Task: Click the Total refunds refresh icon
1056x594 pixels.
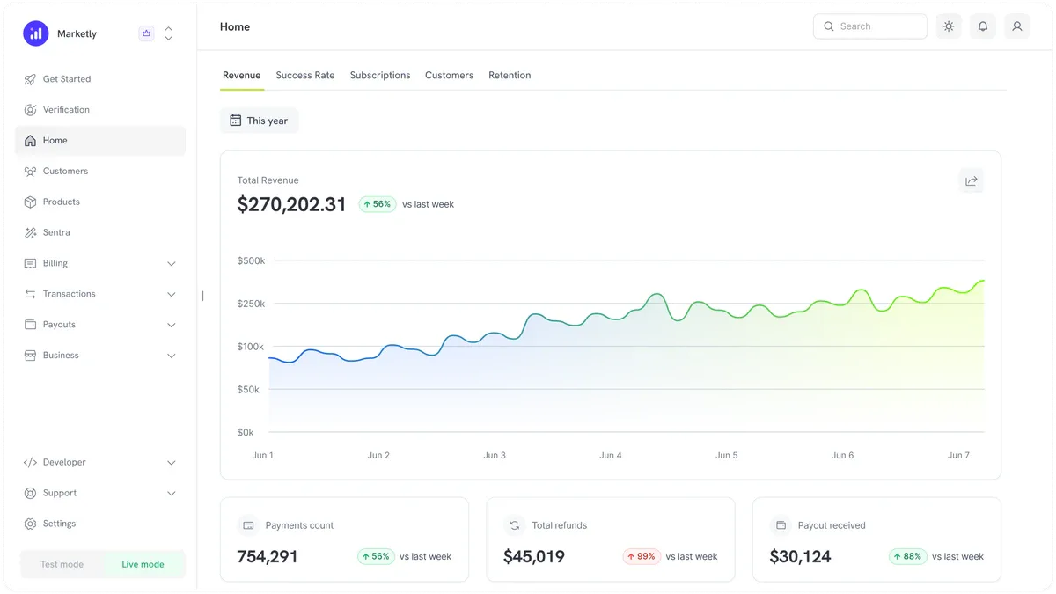Action: tap(515, 525)
